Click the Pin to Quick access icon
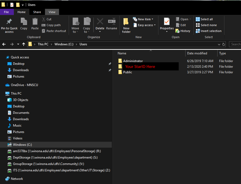The width and height of the screenshot is (241, 184). pyautogui.click(x=9, y=22)
